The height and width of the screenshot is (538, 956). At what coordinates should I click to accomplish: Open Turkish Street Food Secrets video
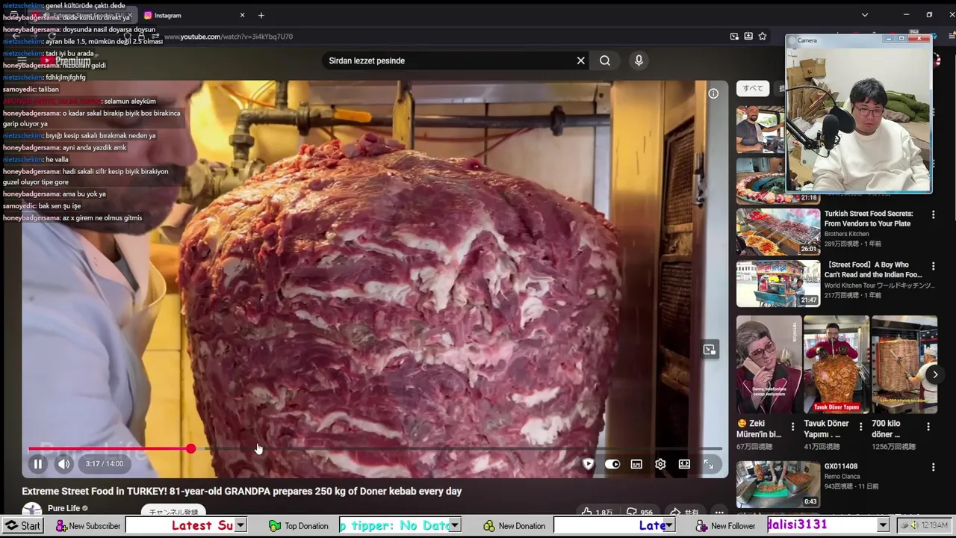point(869,218)
